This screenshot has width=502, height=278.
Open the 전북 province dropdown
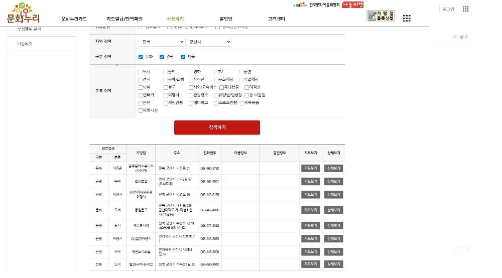(x=161, y=42)
